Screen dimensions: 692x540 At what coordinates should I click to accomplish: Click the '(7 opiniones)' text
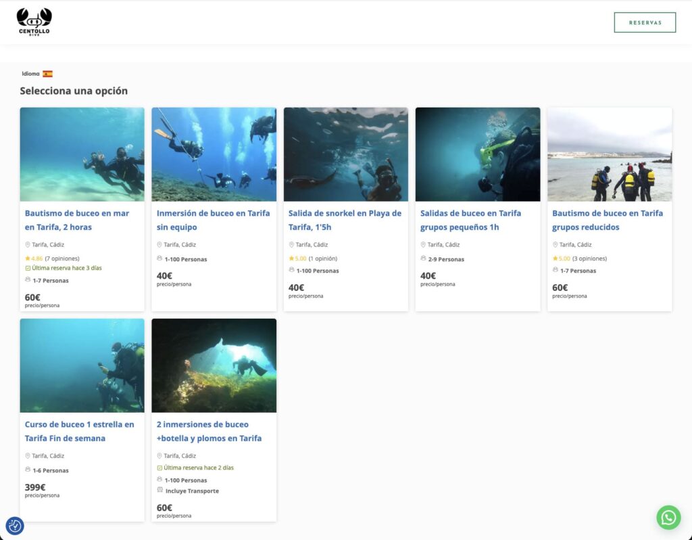coord(62,258)
